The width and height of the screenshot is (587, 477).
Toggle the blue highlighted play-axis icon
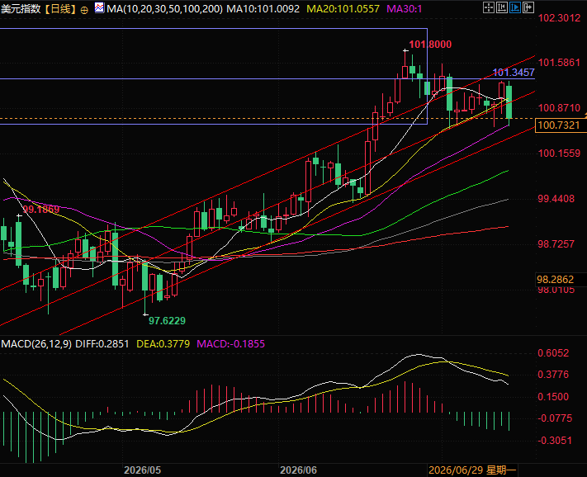(514, 7)
